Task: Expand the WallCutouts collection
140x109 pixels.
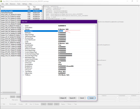Action: [23, 43]
